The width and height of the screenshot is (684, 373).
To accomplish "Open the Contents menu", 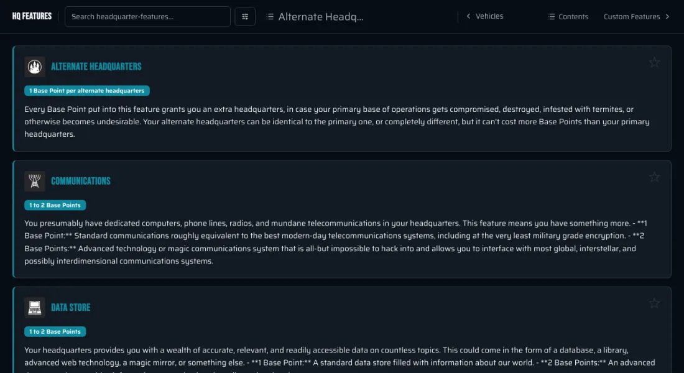I will tap(568, 17).
